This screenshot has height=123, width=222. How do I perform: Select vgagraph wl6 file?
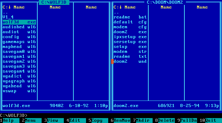[19, 81]
